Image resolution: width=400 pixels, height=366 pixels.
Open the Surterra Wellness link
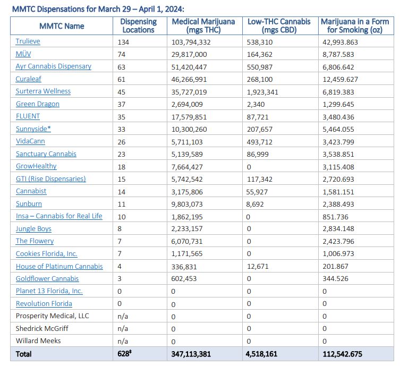coord(43,91)
